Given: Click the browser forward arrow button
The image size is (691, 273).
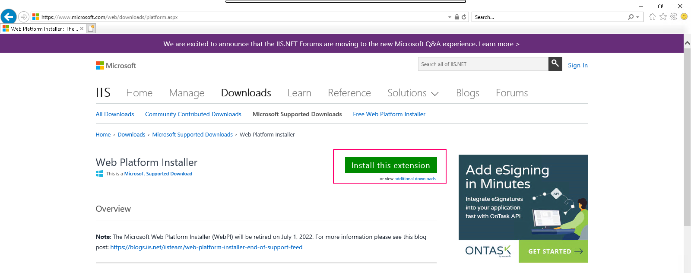Looking at the screenshot, I should point(24,17).
